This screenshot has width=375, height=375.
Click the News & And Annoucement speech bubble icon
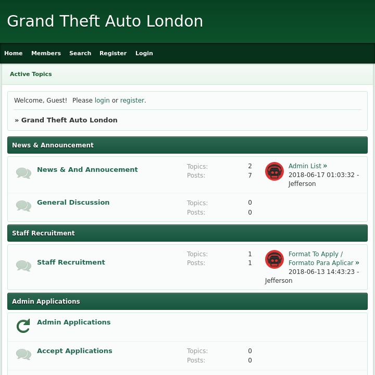pos(23,173)
